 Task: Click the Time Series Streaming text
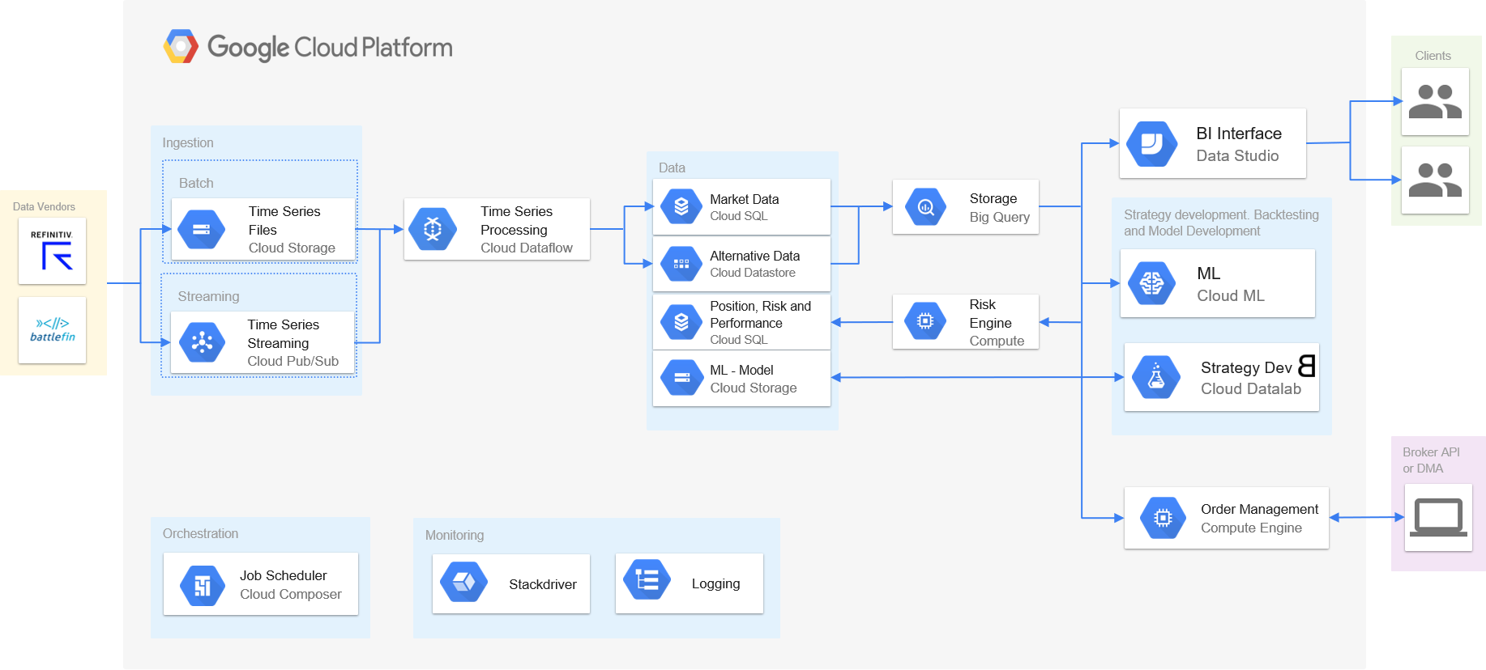click(x=284, y=333)
